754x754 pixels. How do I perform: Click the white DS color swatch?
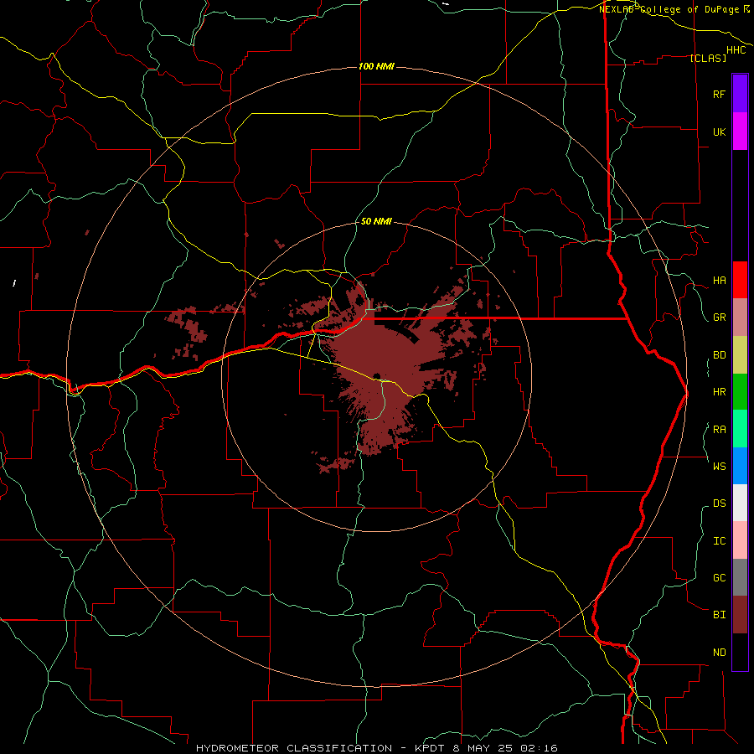740,503
